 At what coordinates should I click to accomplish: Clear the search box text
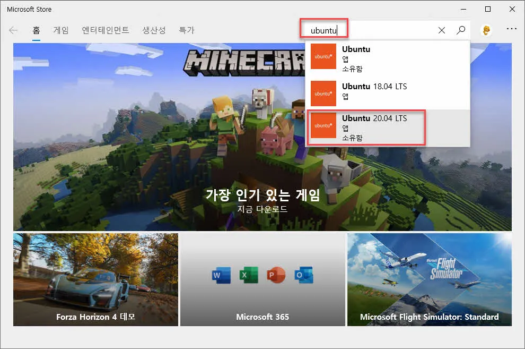click(x=442, y=30)
